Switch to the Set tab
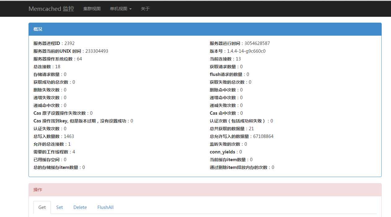Screen dimensions: 391x217 coord(59,207)
